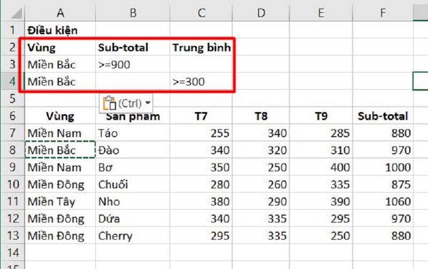Click the Select All corner triangle
The width and height of the screenshot is (428, 269).
tap(12, 12)
